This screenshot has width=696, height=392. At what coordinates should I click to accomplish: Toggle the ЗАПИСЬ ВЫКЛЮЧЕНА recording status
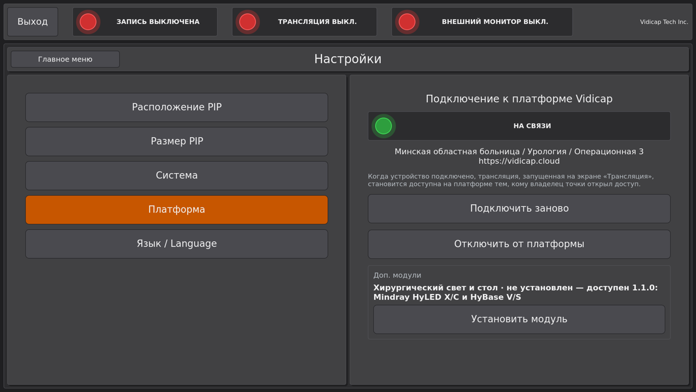point(145,22)
